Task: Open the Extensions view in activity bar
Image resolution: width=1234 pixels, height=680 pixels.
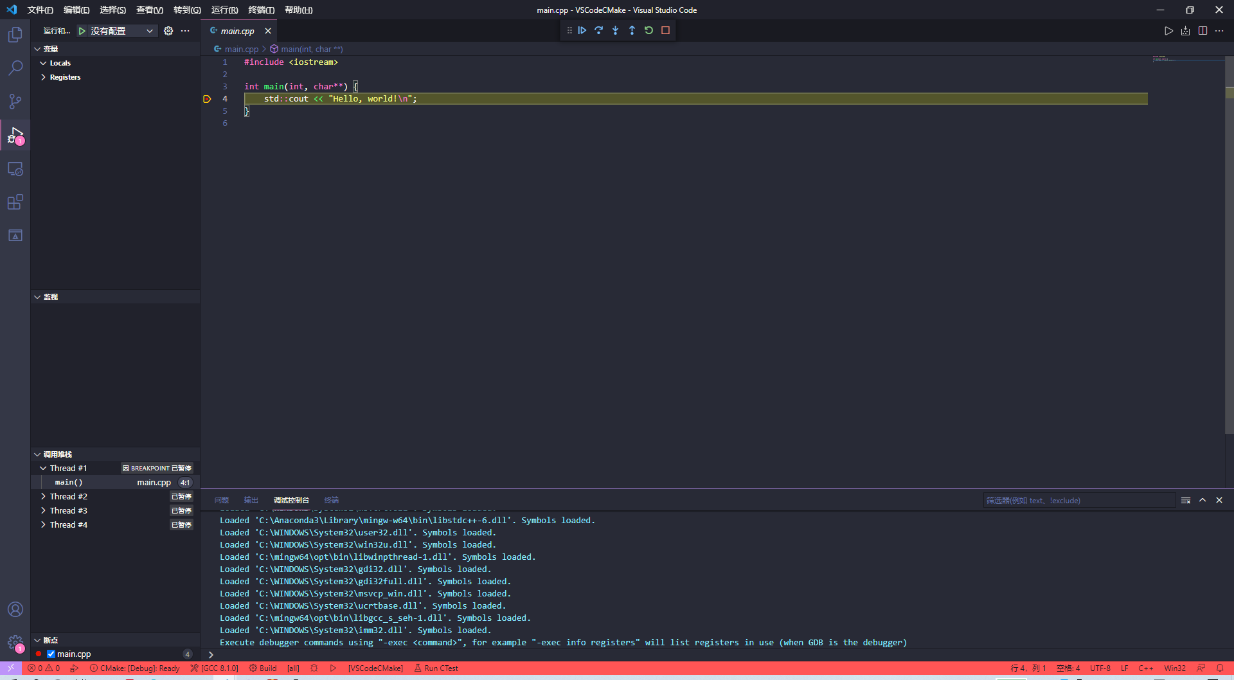Action: (x=15, y=202)
